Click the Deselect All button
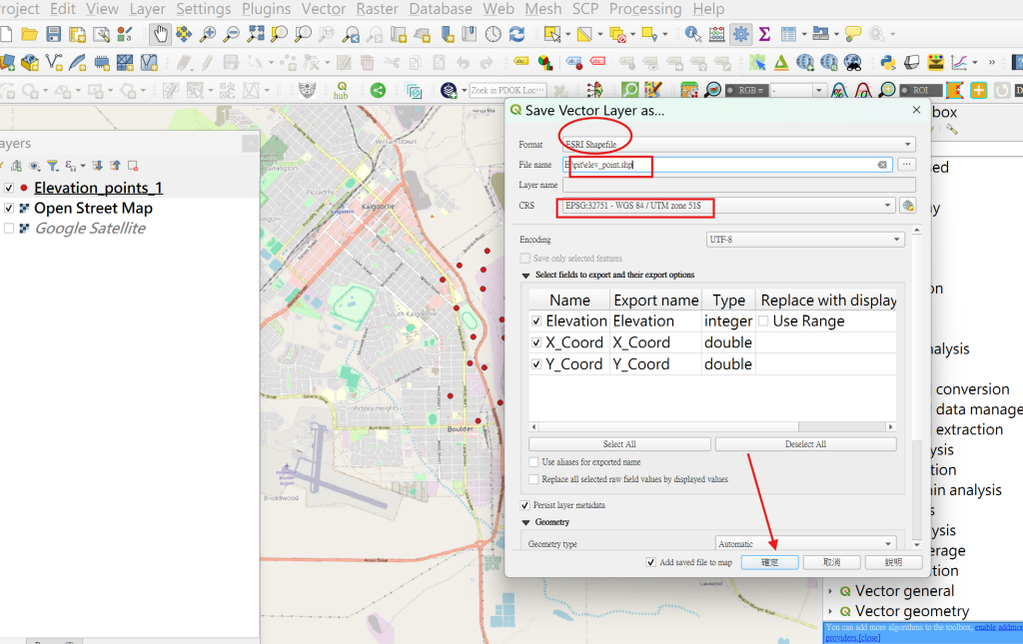Screen dimensions: 1023x644 [x=805, y=444]
